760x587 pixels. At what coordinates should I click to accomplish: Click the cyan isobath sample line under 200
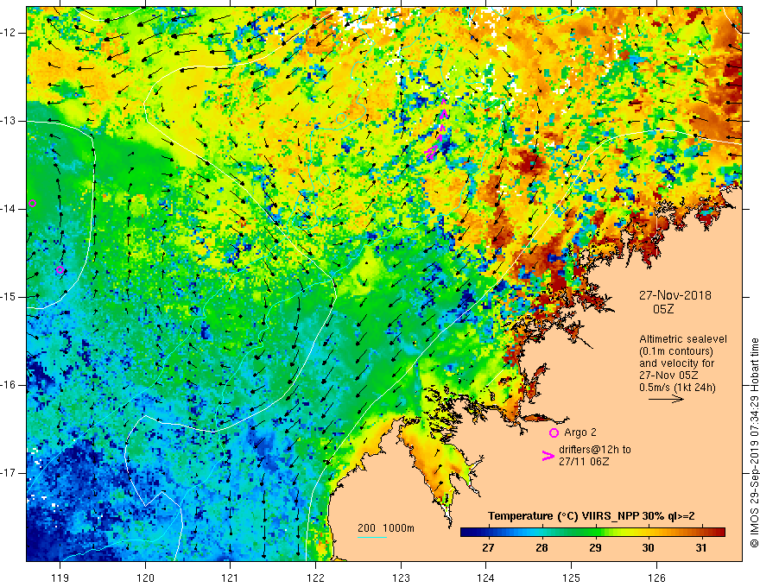[x=371, y=537]
